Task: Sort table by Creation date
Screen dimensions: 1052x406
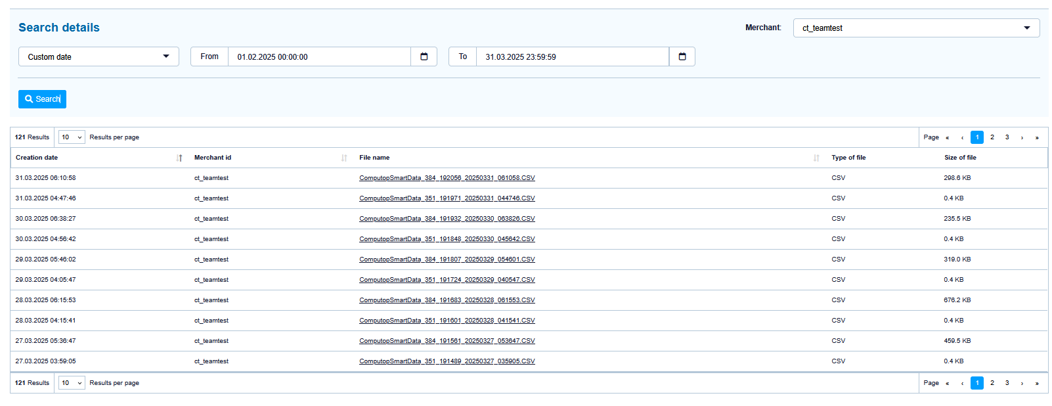Action: click(179, 158)
